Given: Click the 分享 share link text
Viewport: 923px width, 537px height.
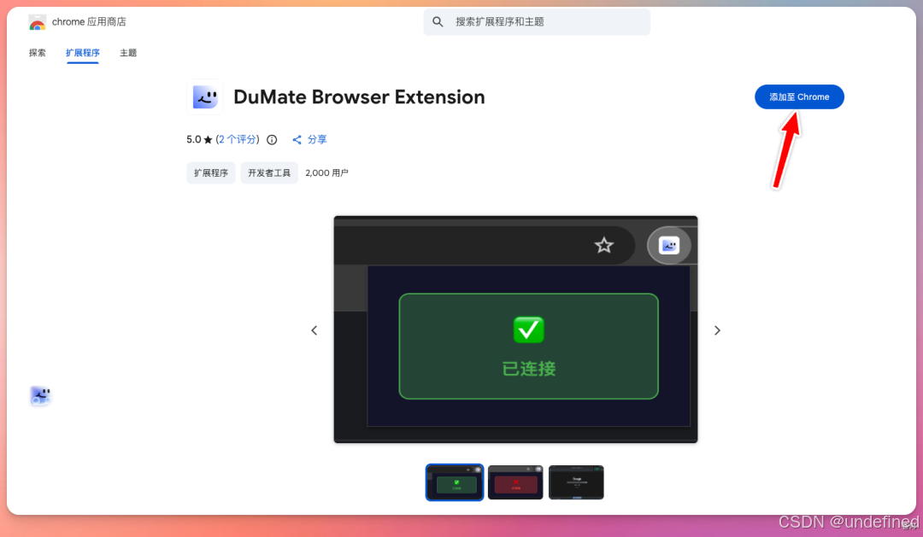Looking at the screenshot, I should point(317,139).
